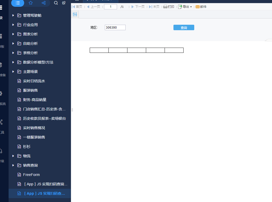272x202 pixels.
Task: Click the search magnifier icon
Action: pyautogui.click(x=56, y=3)
